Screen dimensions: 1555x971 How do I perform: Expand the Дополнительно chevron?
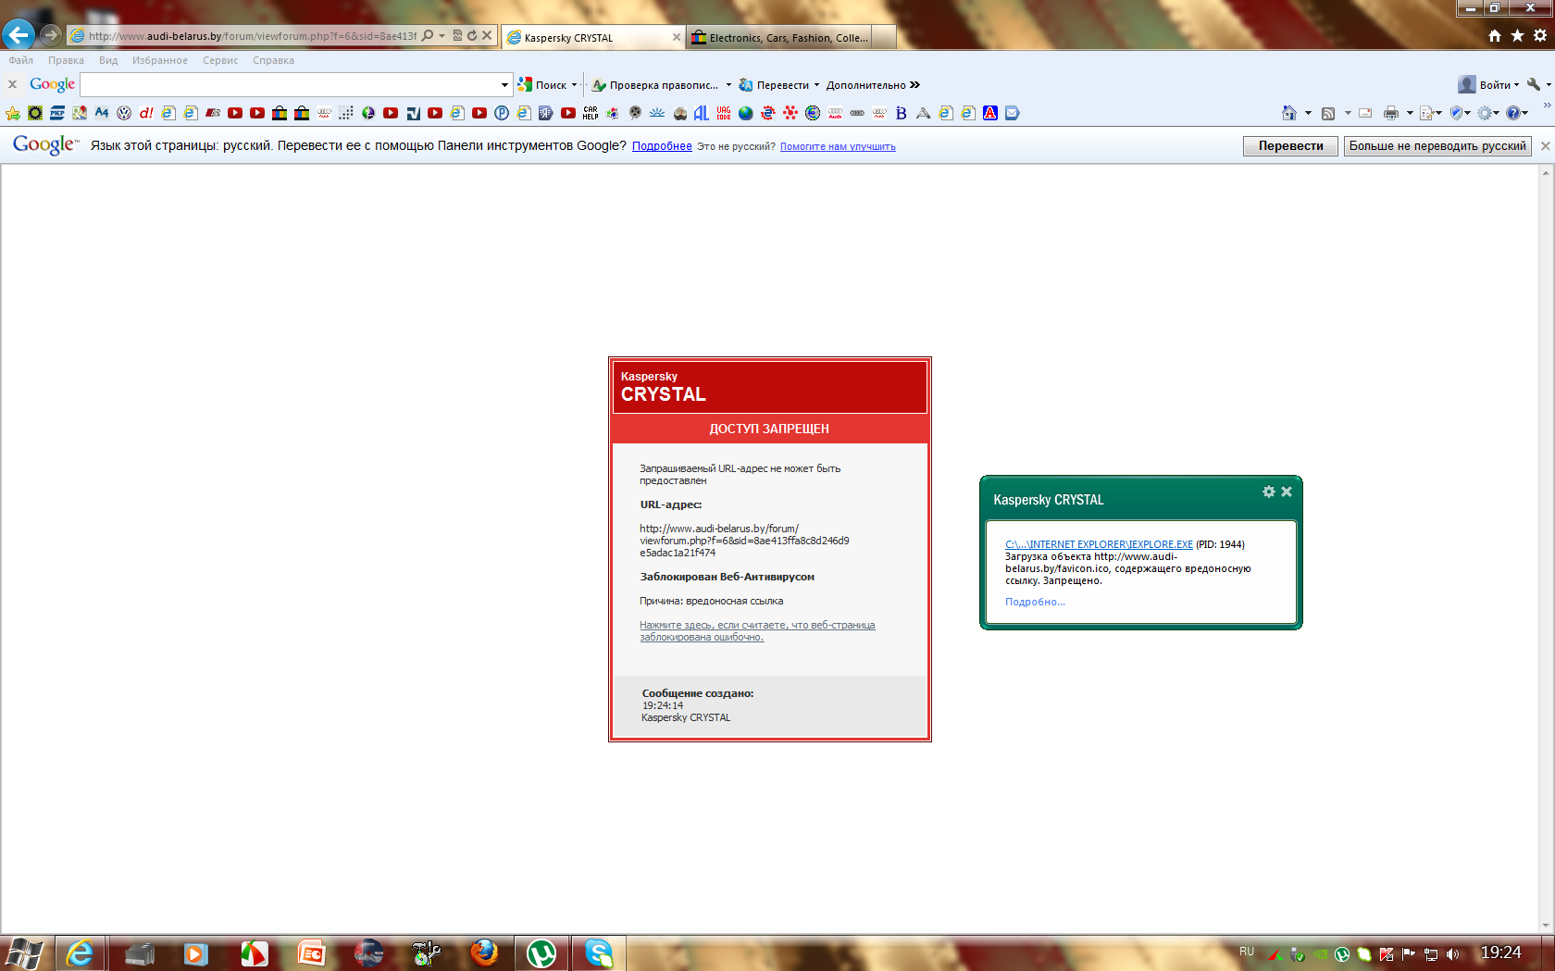[x=914, y=85]
